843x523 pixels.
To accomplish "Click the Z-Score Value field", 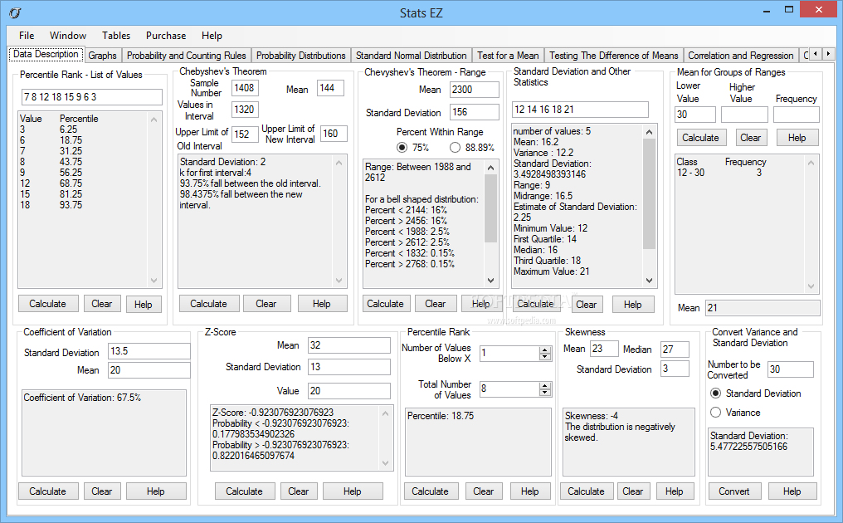I will [349, 391].
